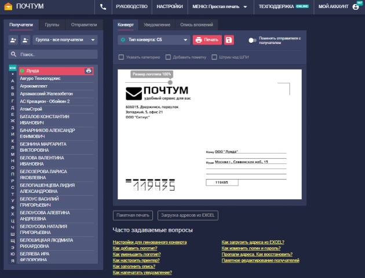Open link Как заполнить опись?

tap(134, 266)
